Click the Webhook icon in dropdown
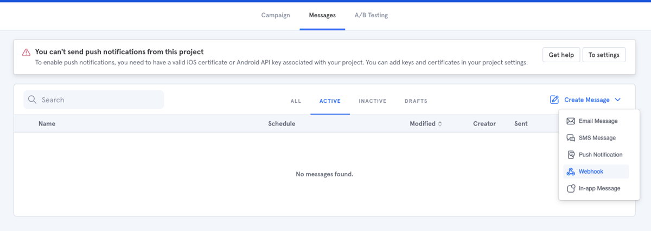 coord(571,171)
